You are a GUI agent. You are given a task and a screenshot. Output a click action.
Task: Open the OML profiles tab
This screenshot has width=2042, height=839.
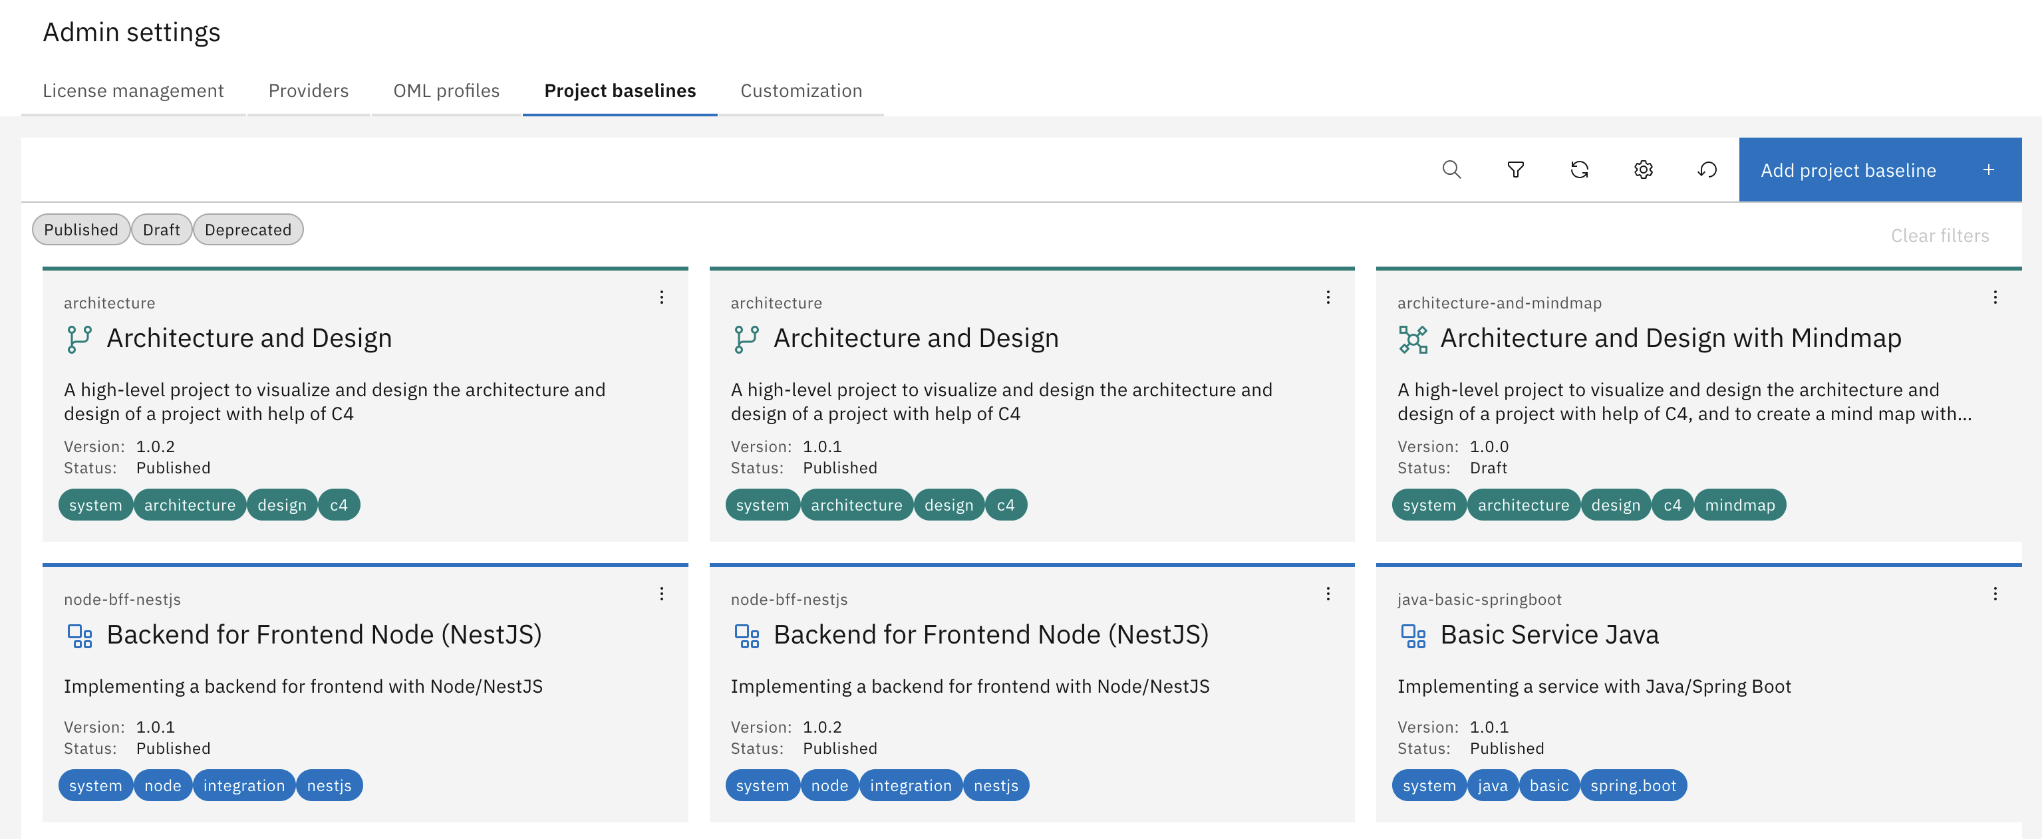click(446, 91)
